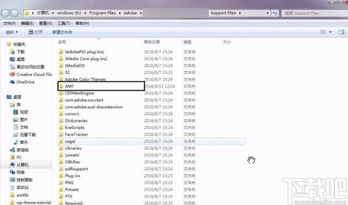The height and width of the screenshot is (205, 348).
Task: Select Program Files in the address path
Action: (102, 13)
